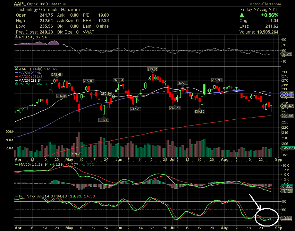
Task: Click the 14.53 %D value in STO label
Action: click(89, 196)
